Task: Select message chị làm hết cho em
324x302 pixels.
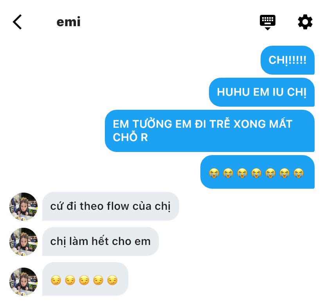Action: tap(101, 241)
